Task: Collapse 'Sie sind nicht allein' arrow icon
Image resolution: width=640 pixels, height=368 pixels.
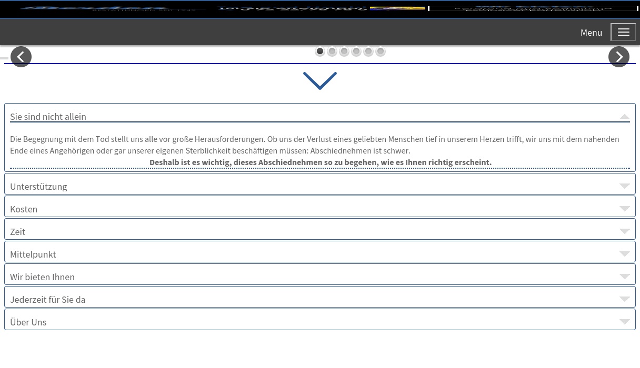Action: coord(624,117)
